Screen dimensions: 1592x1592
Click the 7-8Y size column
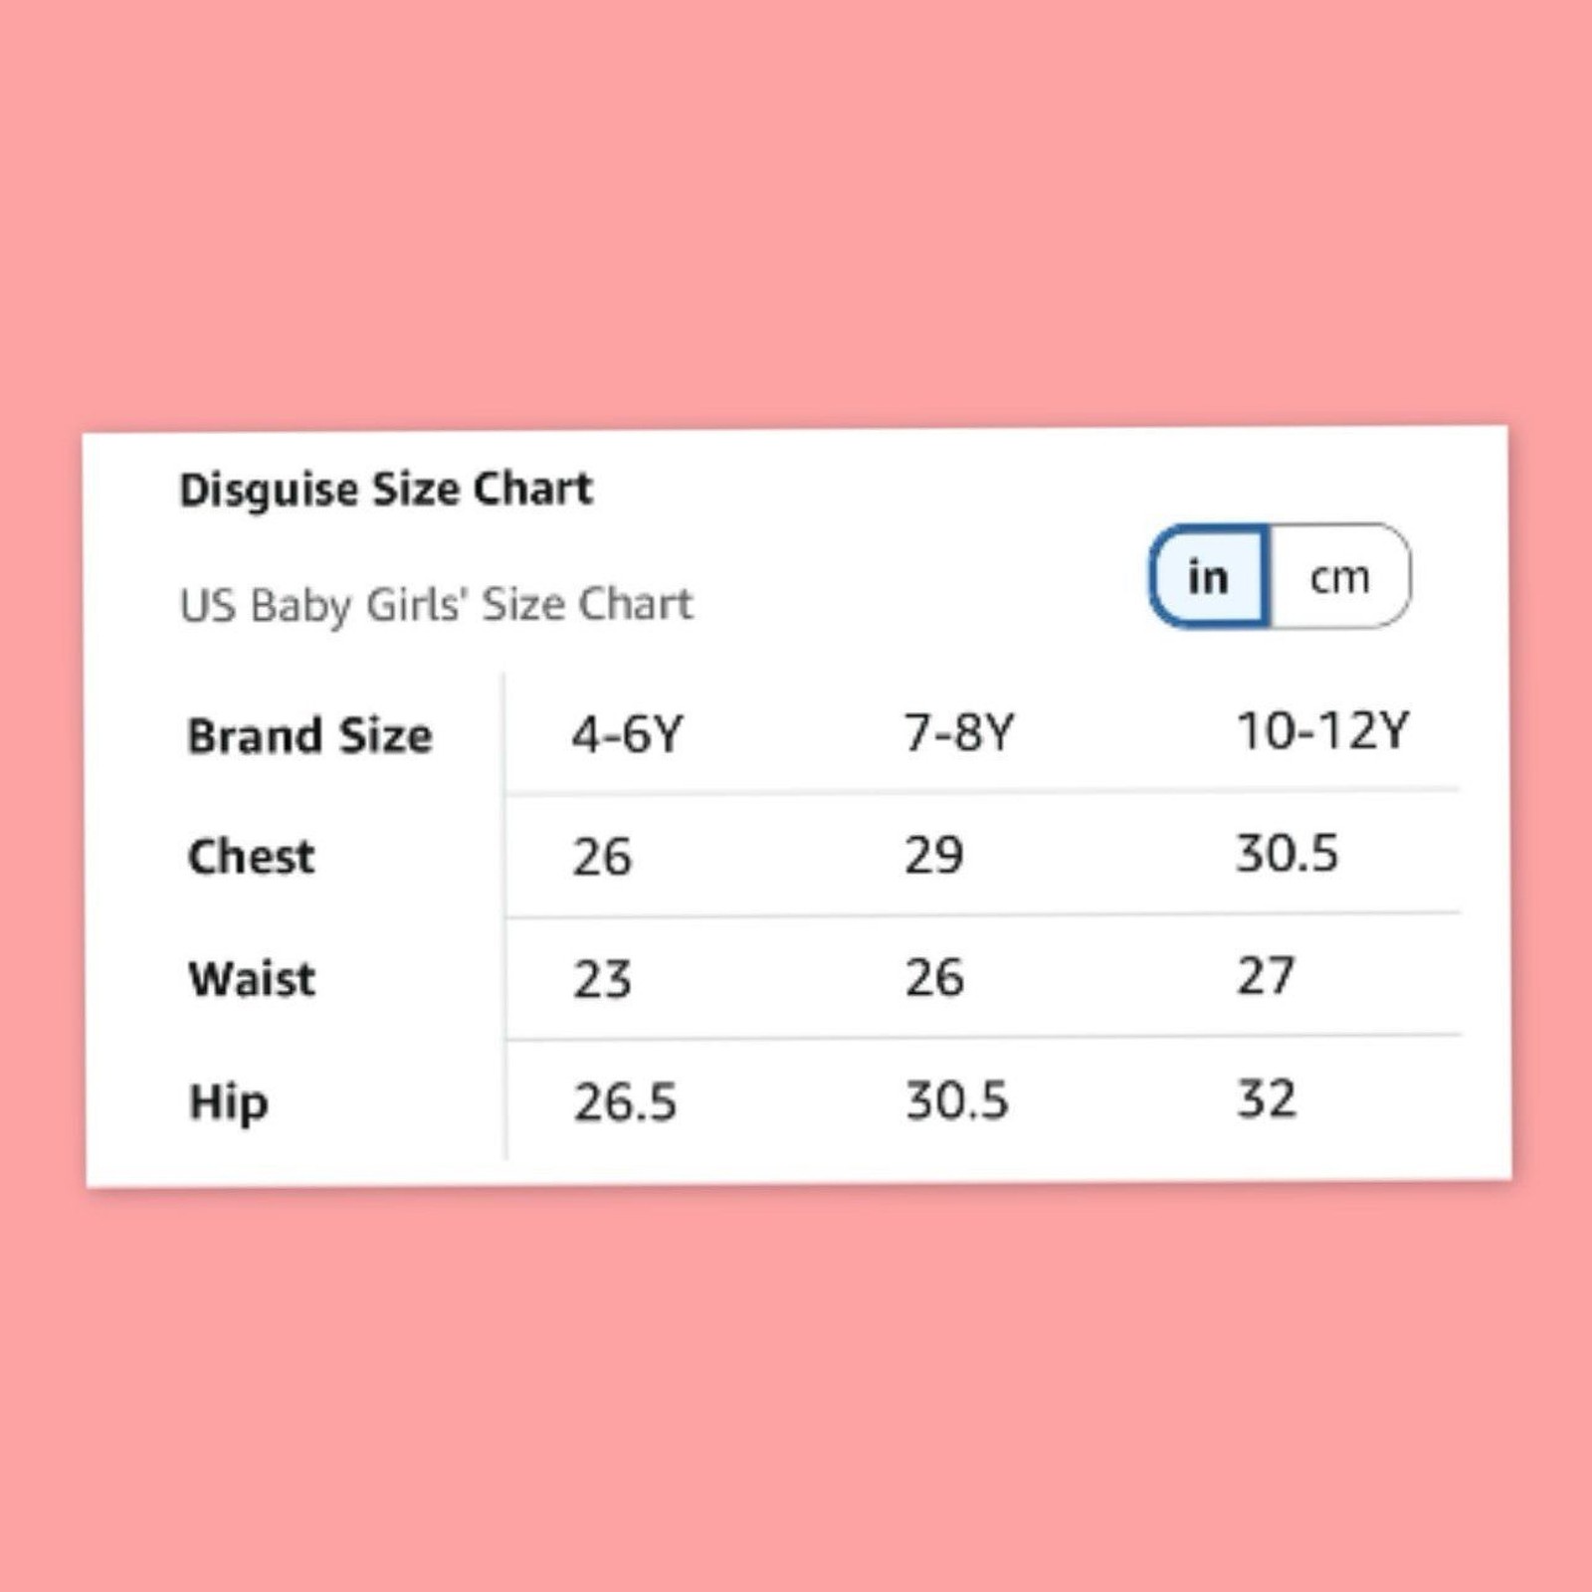click(959, 732)
